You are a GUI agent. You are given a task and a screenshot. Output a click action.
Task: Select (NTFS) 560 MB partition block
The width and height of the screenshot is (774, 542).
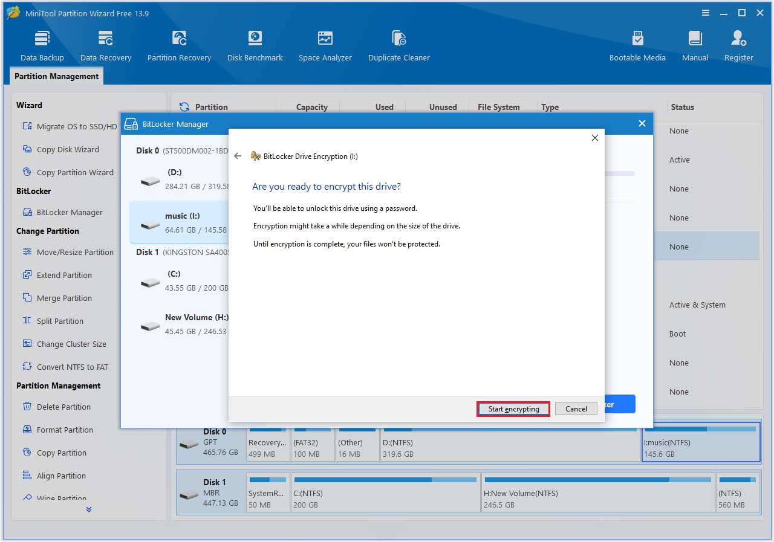(738, 493)
